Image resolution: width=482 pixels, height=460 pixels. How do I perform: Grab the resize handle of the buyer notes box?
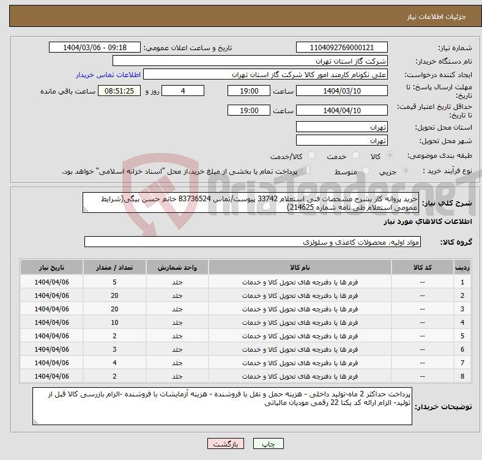coord(35,422)
